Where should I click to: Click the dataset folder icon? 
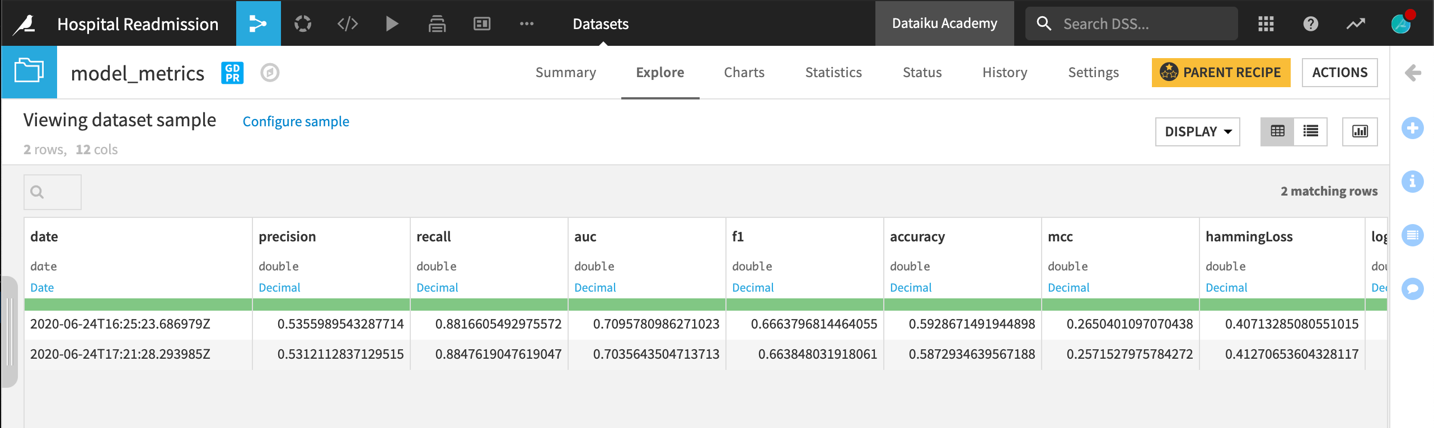[x=29, y=72]
